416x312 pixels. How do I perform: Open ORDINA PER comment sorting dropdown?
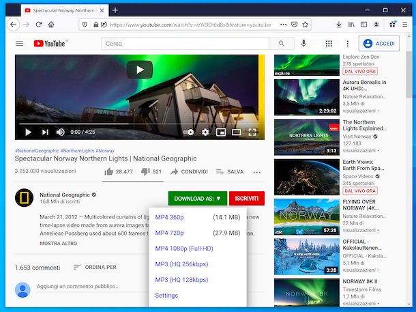(95, 267)
